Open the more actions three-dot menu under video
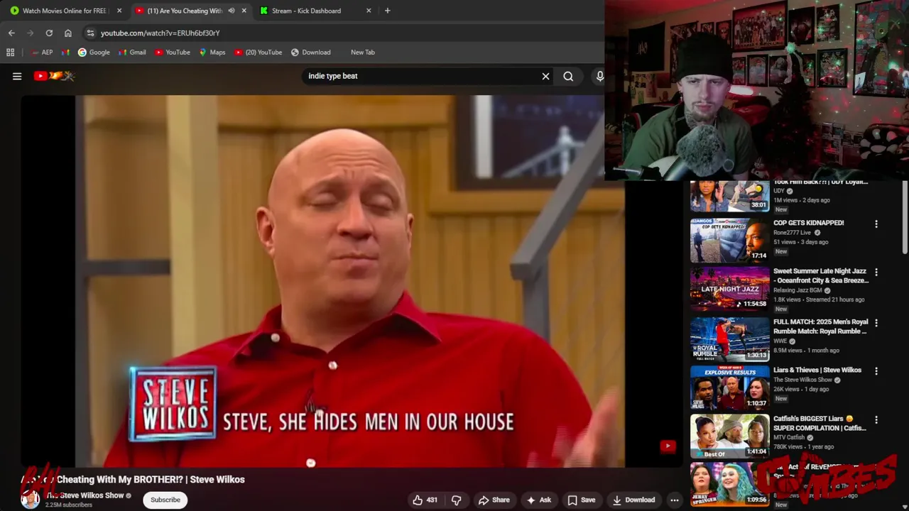This screenshot has height=511, width=909. click(675, 500)
